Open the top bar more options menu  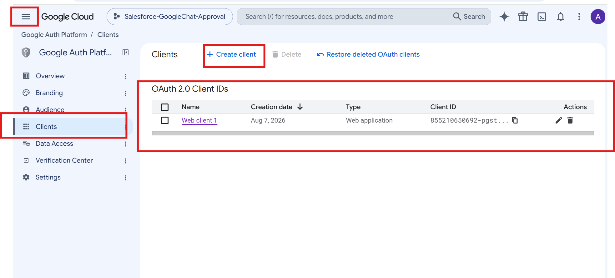coord(579,17)
